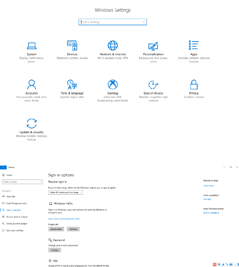This screenshot has height=267, width=239.
Task: Open the Personalization settings tile
Action: [x=153, y=52]
